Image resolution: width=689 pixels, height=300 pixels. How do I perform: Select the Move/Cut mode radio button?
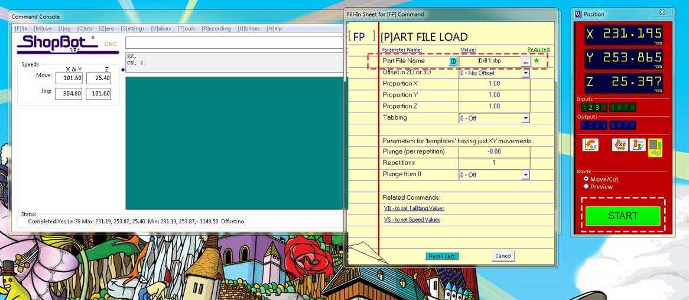click(x=586, y=179)
